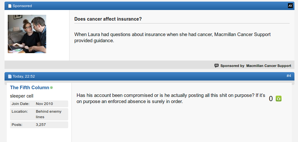Click the ad description about Laura
This screenshot has width=298, height=142.
click(172, 37)
